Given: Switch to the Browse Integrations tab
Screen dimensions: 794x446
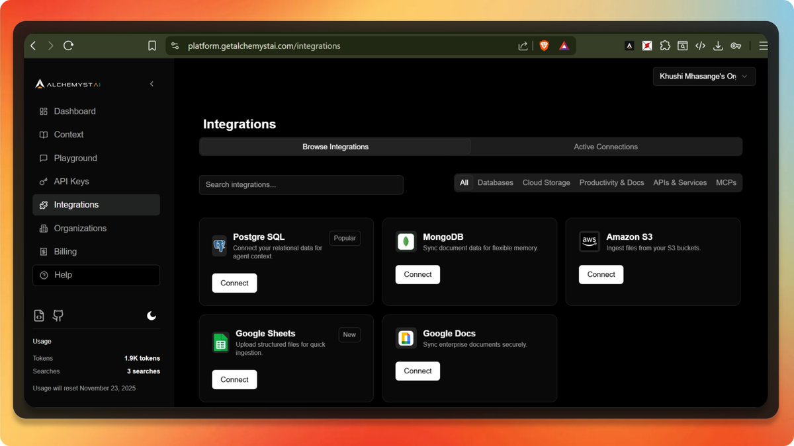Looking at the screenshot, I should (x=335, y=147).
